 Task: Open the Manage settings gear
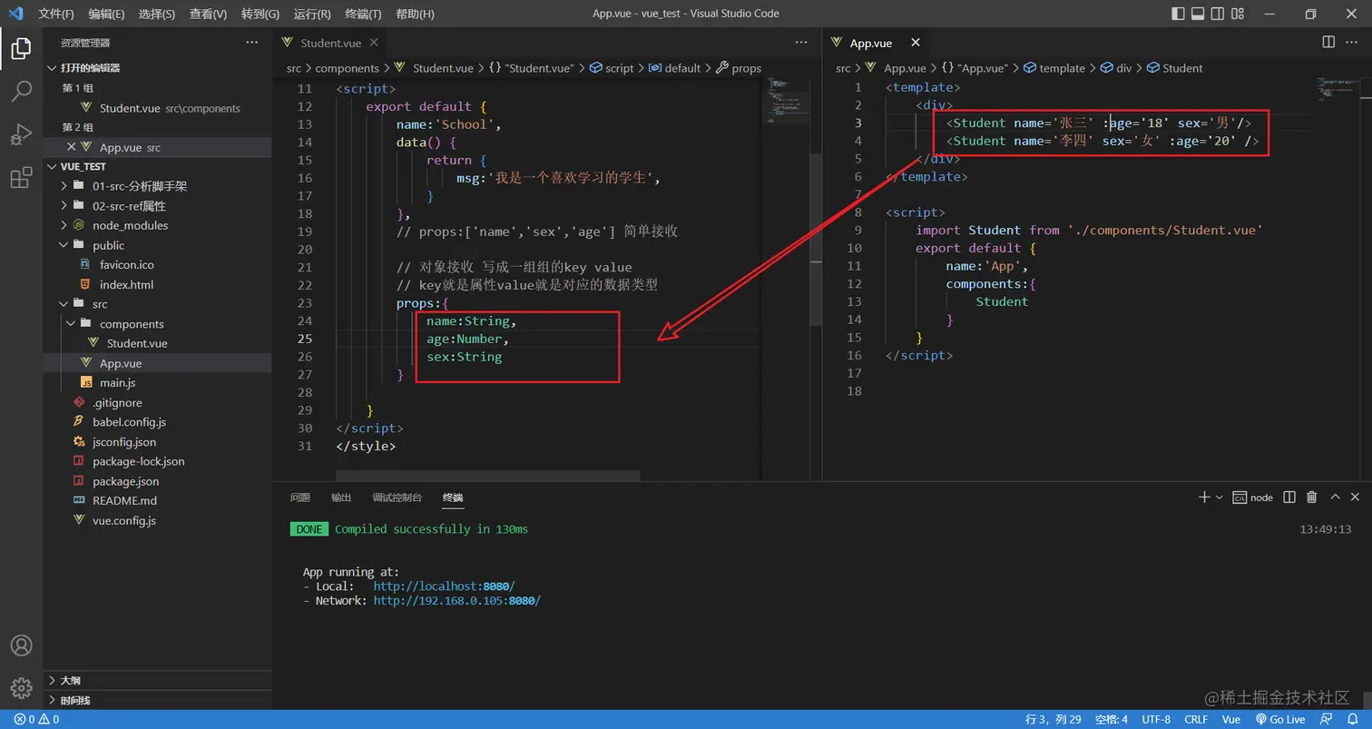[x=21, y=688]
